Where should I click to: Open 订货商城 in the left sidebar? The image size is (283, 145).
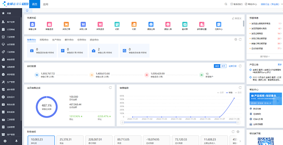[x=11, y=29]
